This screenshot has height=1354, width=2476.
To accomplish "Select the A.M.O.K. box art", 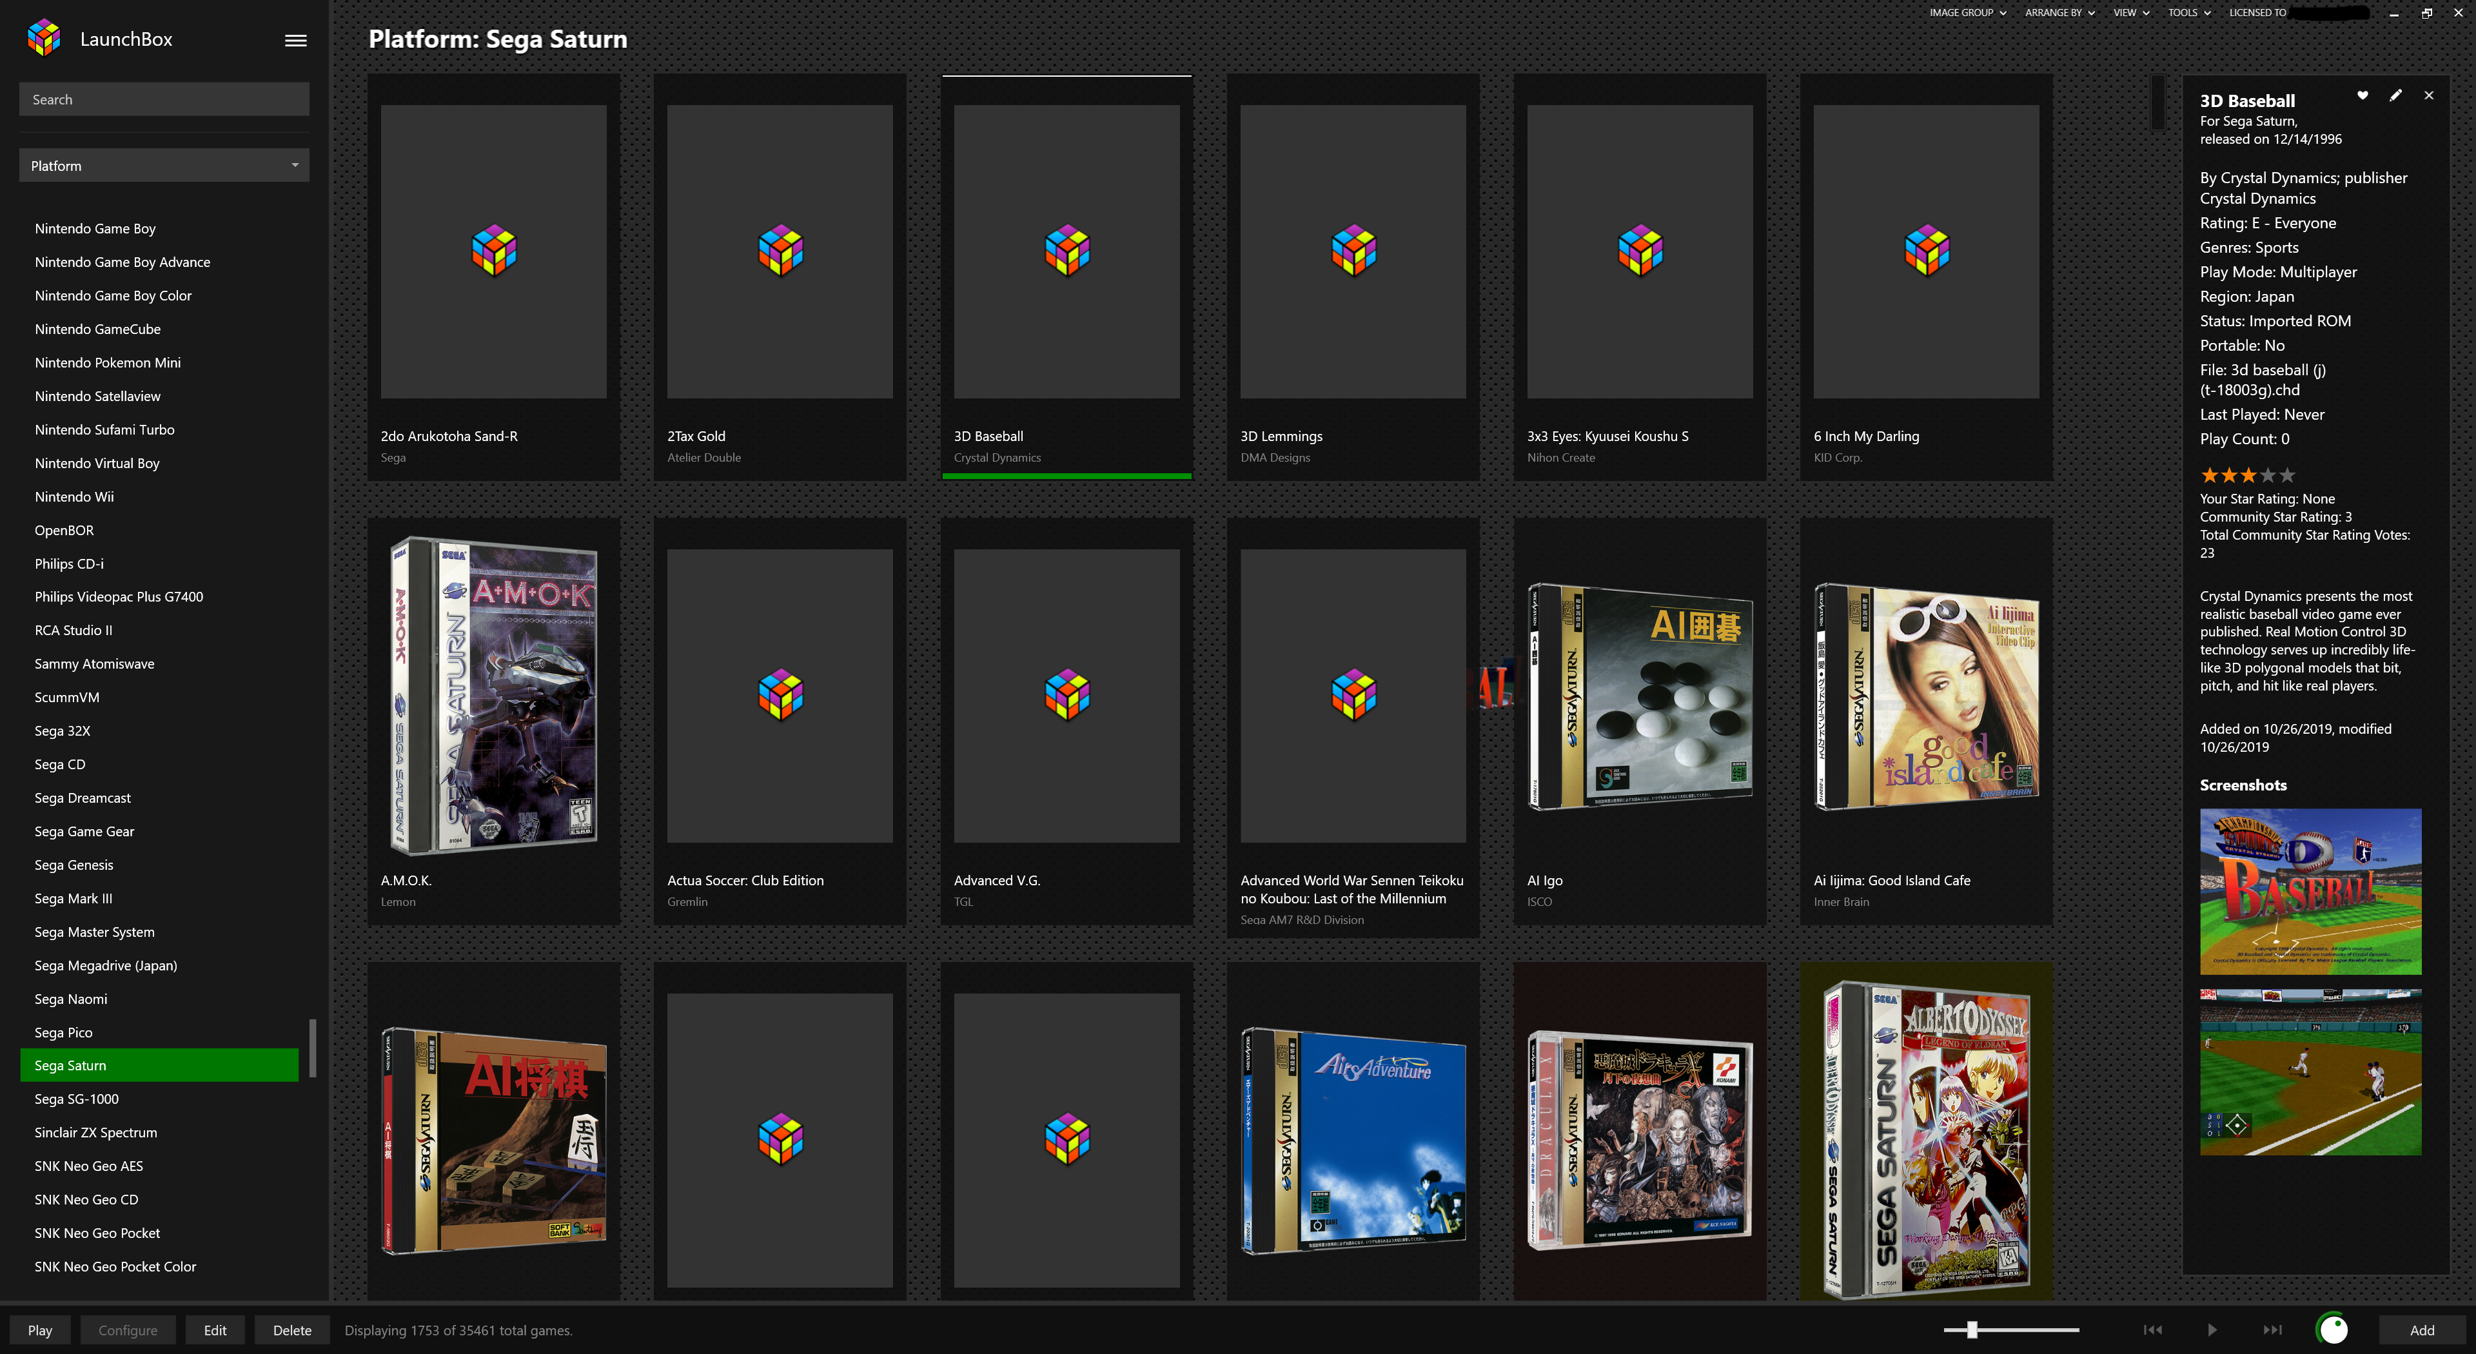I will pos(493,696).
